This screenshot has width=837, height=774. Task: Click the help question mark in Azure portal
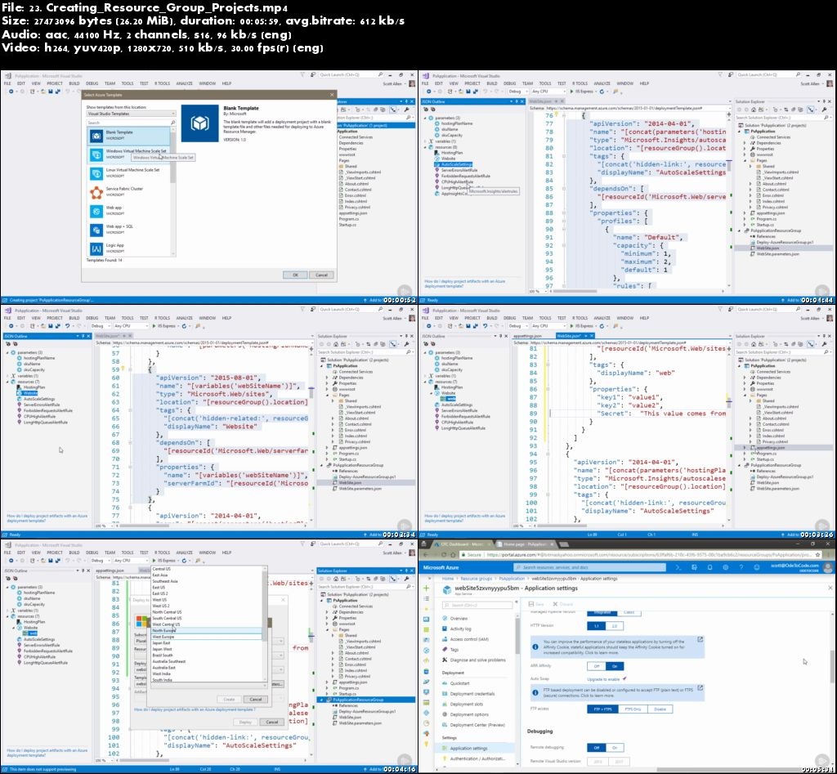741,567
